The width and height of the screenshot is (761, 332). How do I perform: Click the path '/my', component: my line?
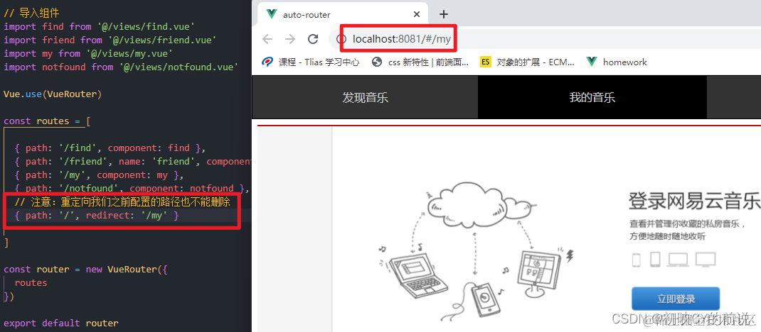pos(100,175)
